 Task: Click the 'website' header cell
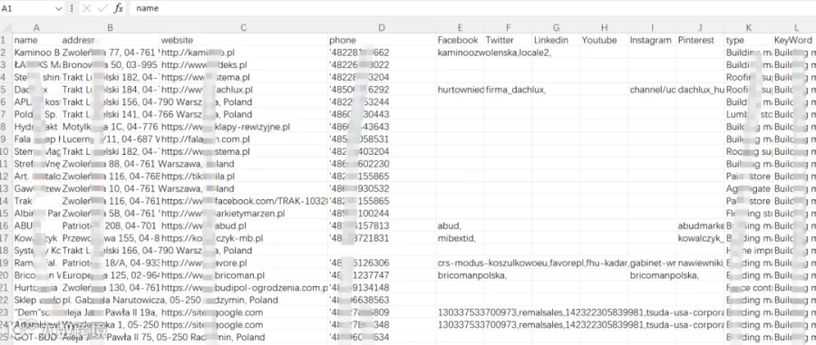tap(244, 40)
